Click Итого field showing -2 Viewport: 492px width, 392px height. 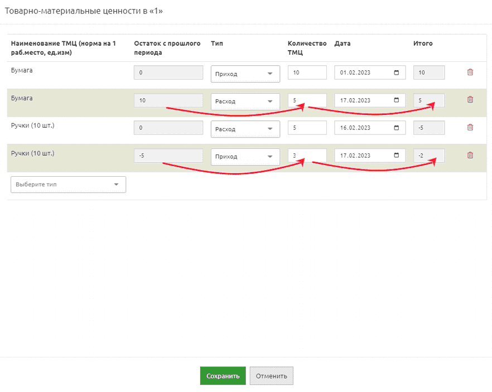pos(429,156)
